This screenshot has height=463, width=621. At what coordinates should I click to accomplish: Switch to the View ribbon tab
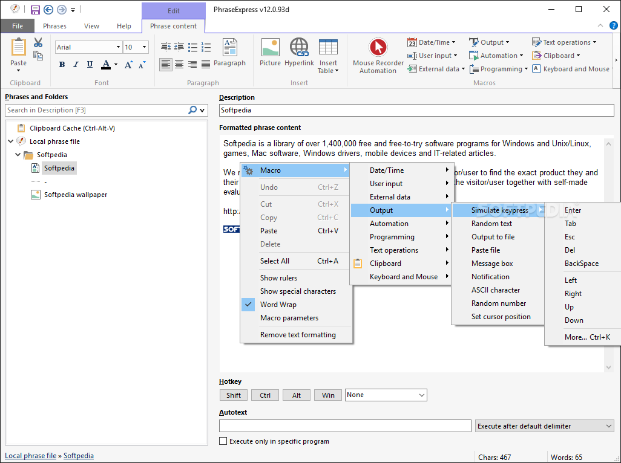point(91,26)
